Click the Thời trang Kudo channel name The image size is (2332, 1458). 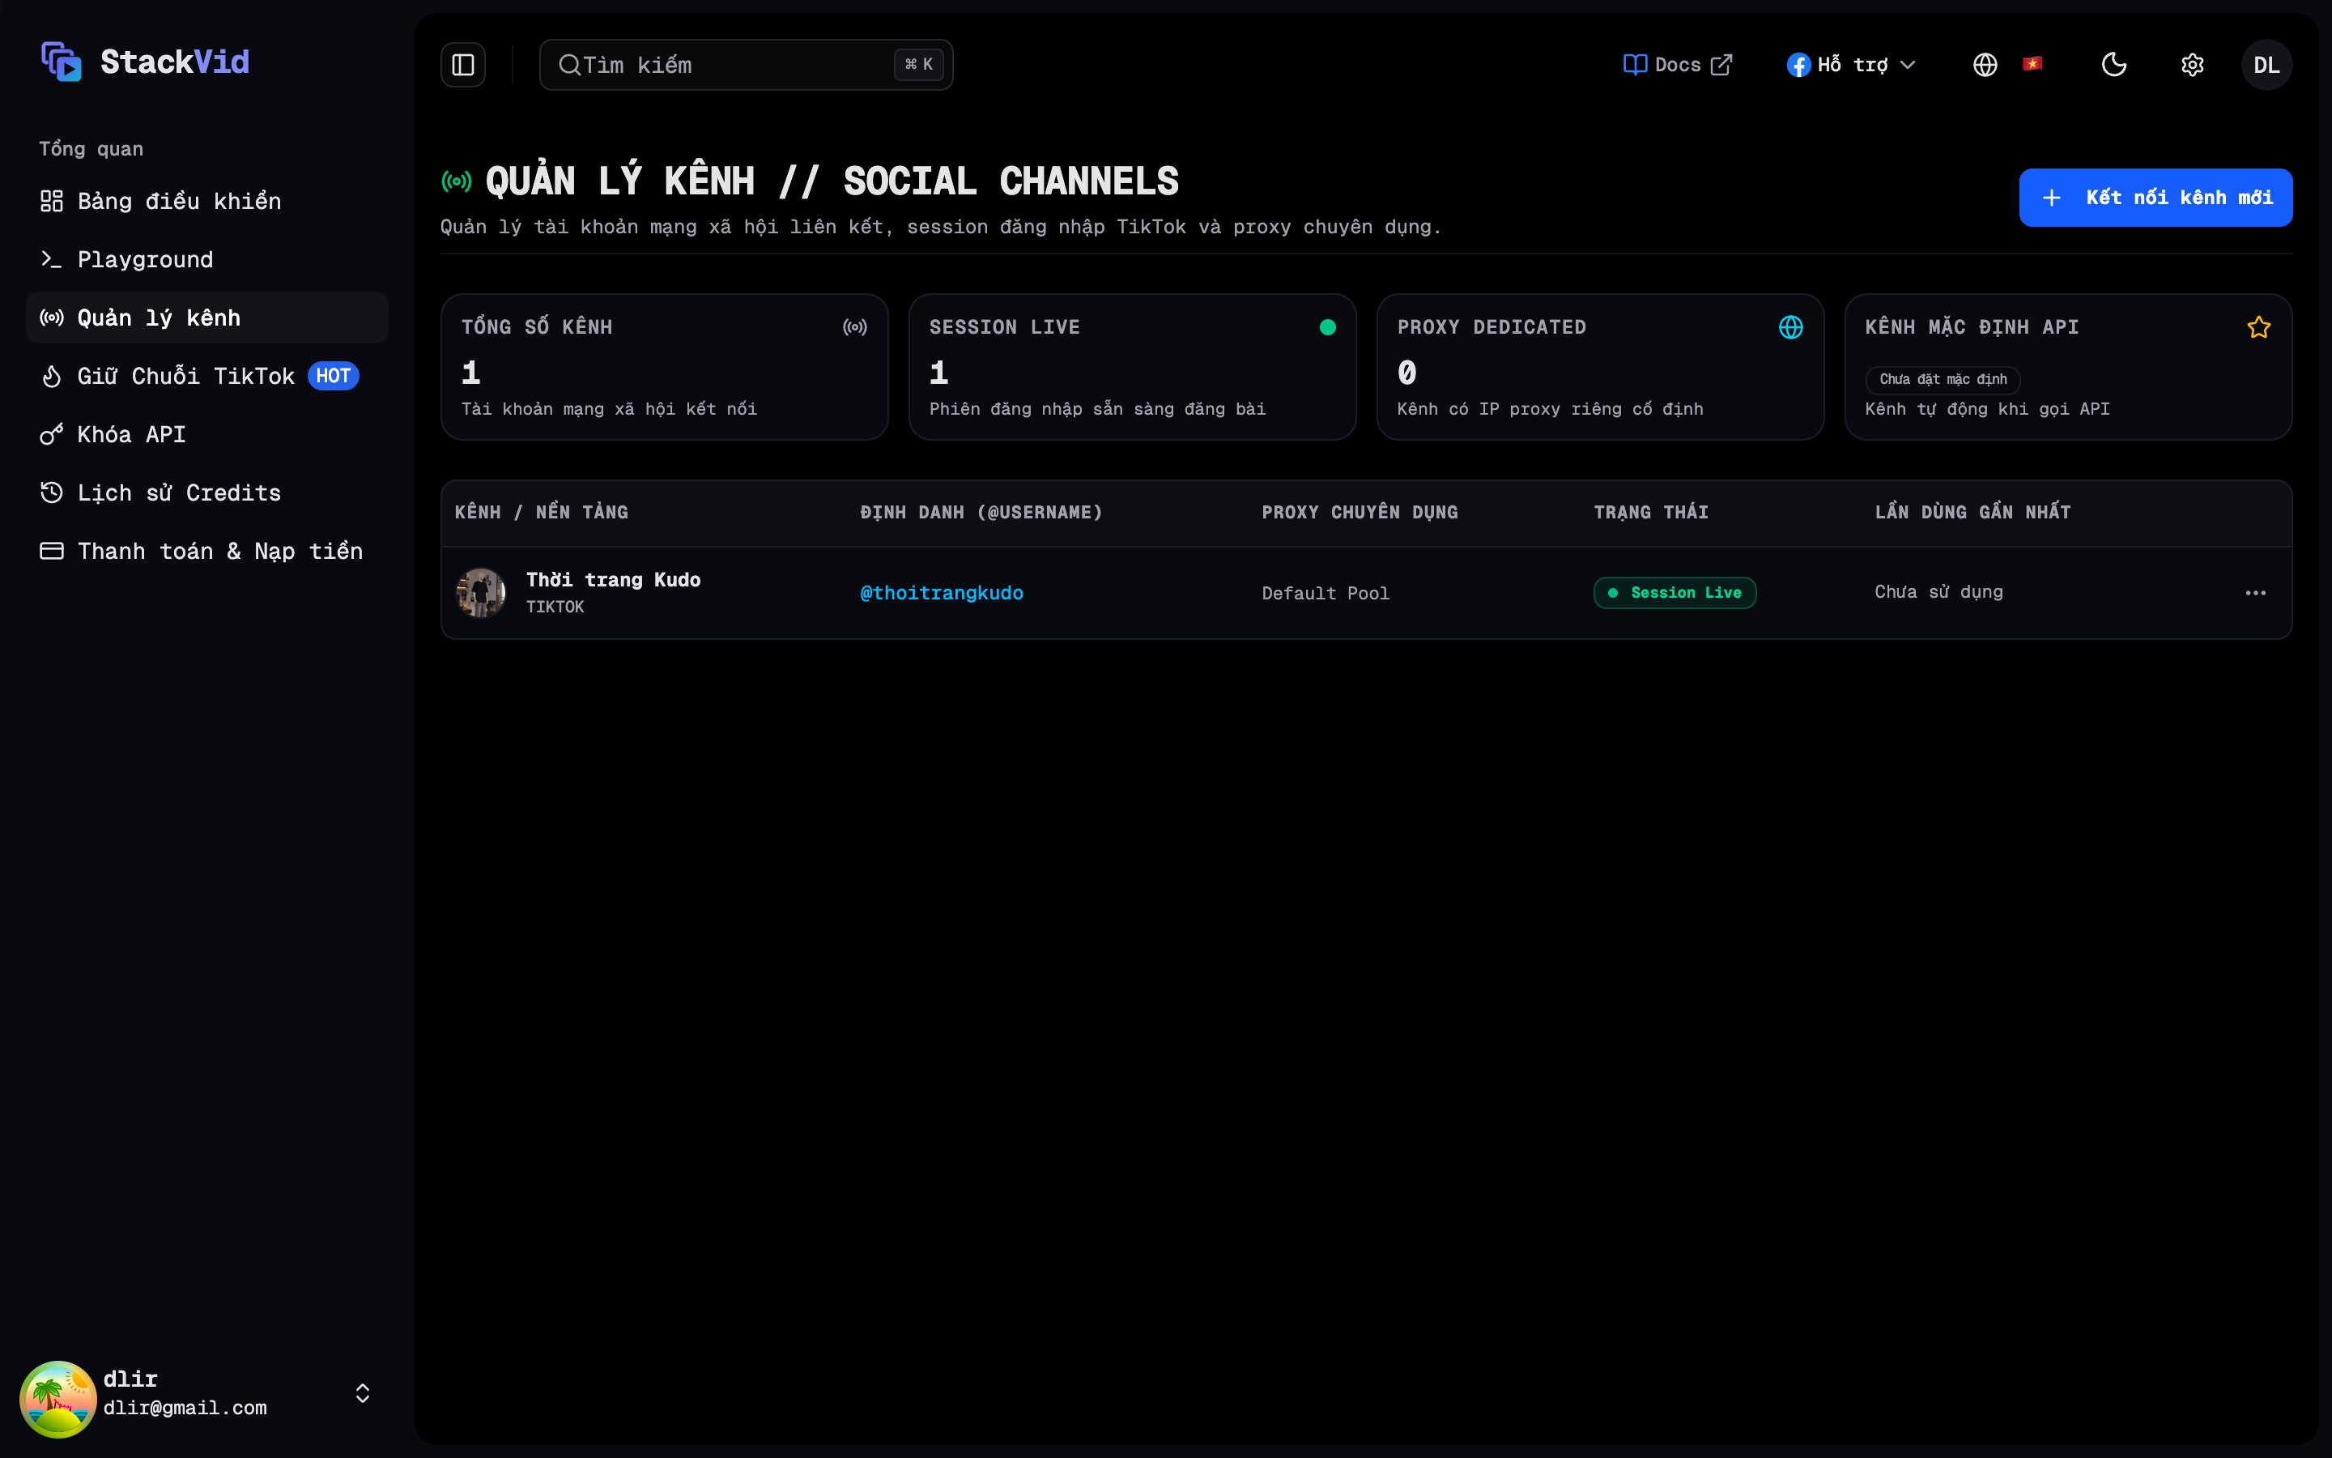[x=613, y=579]
